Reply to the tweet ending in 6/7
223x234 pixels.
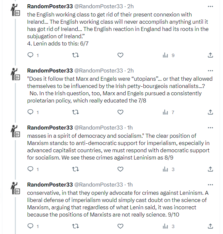click(x=30, y=55)
